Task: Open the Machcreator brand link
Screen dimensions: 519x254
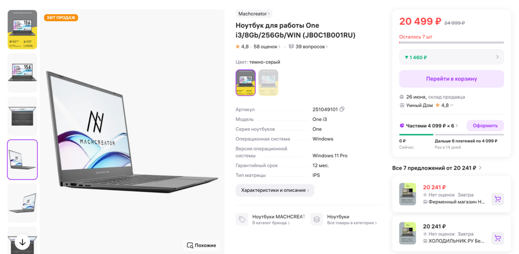Action: click(254, 14)
